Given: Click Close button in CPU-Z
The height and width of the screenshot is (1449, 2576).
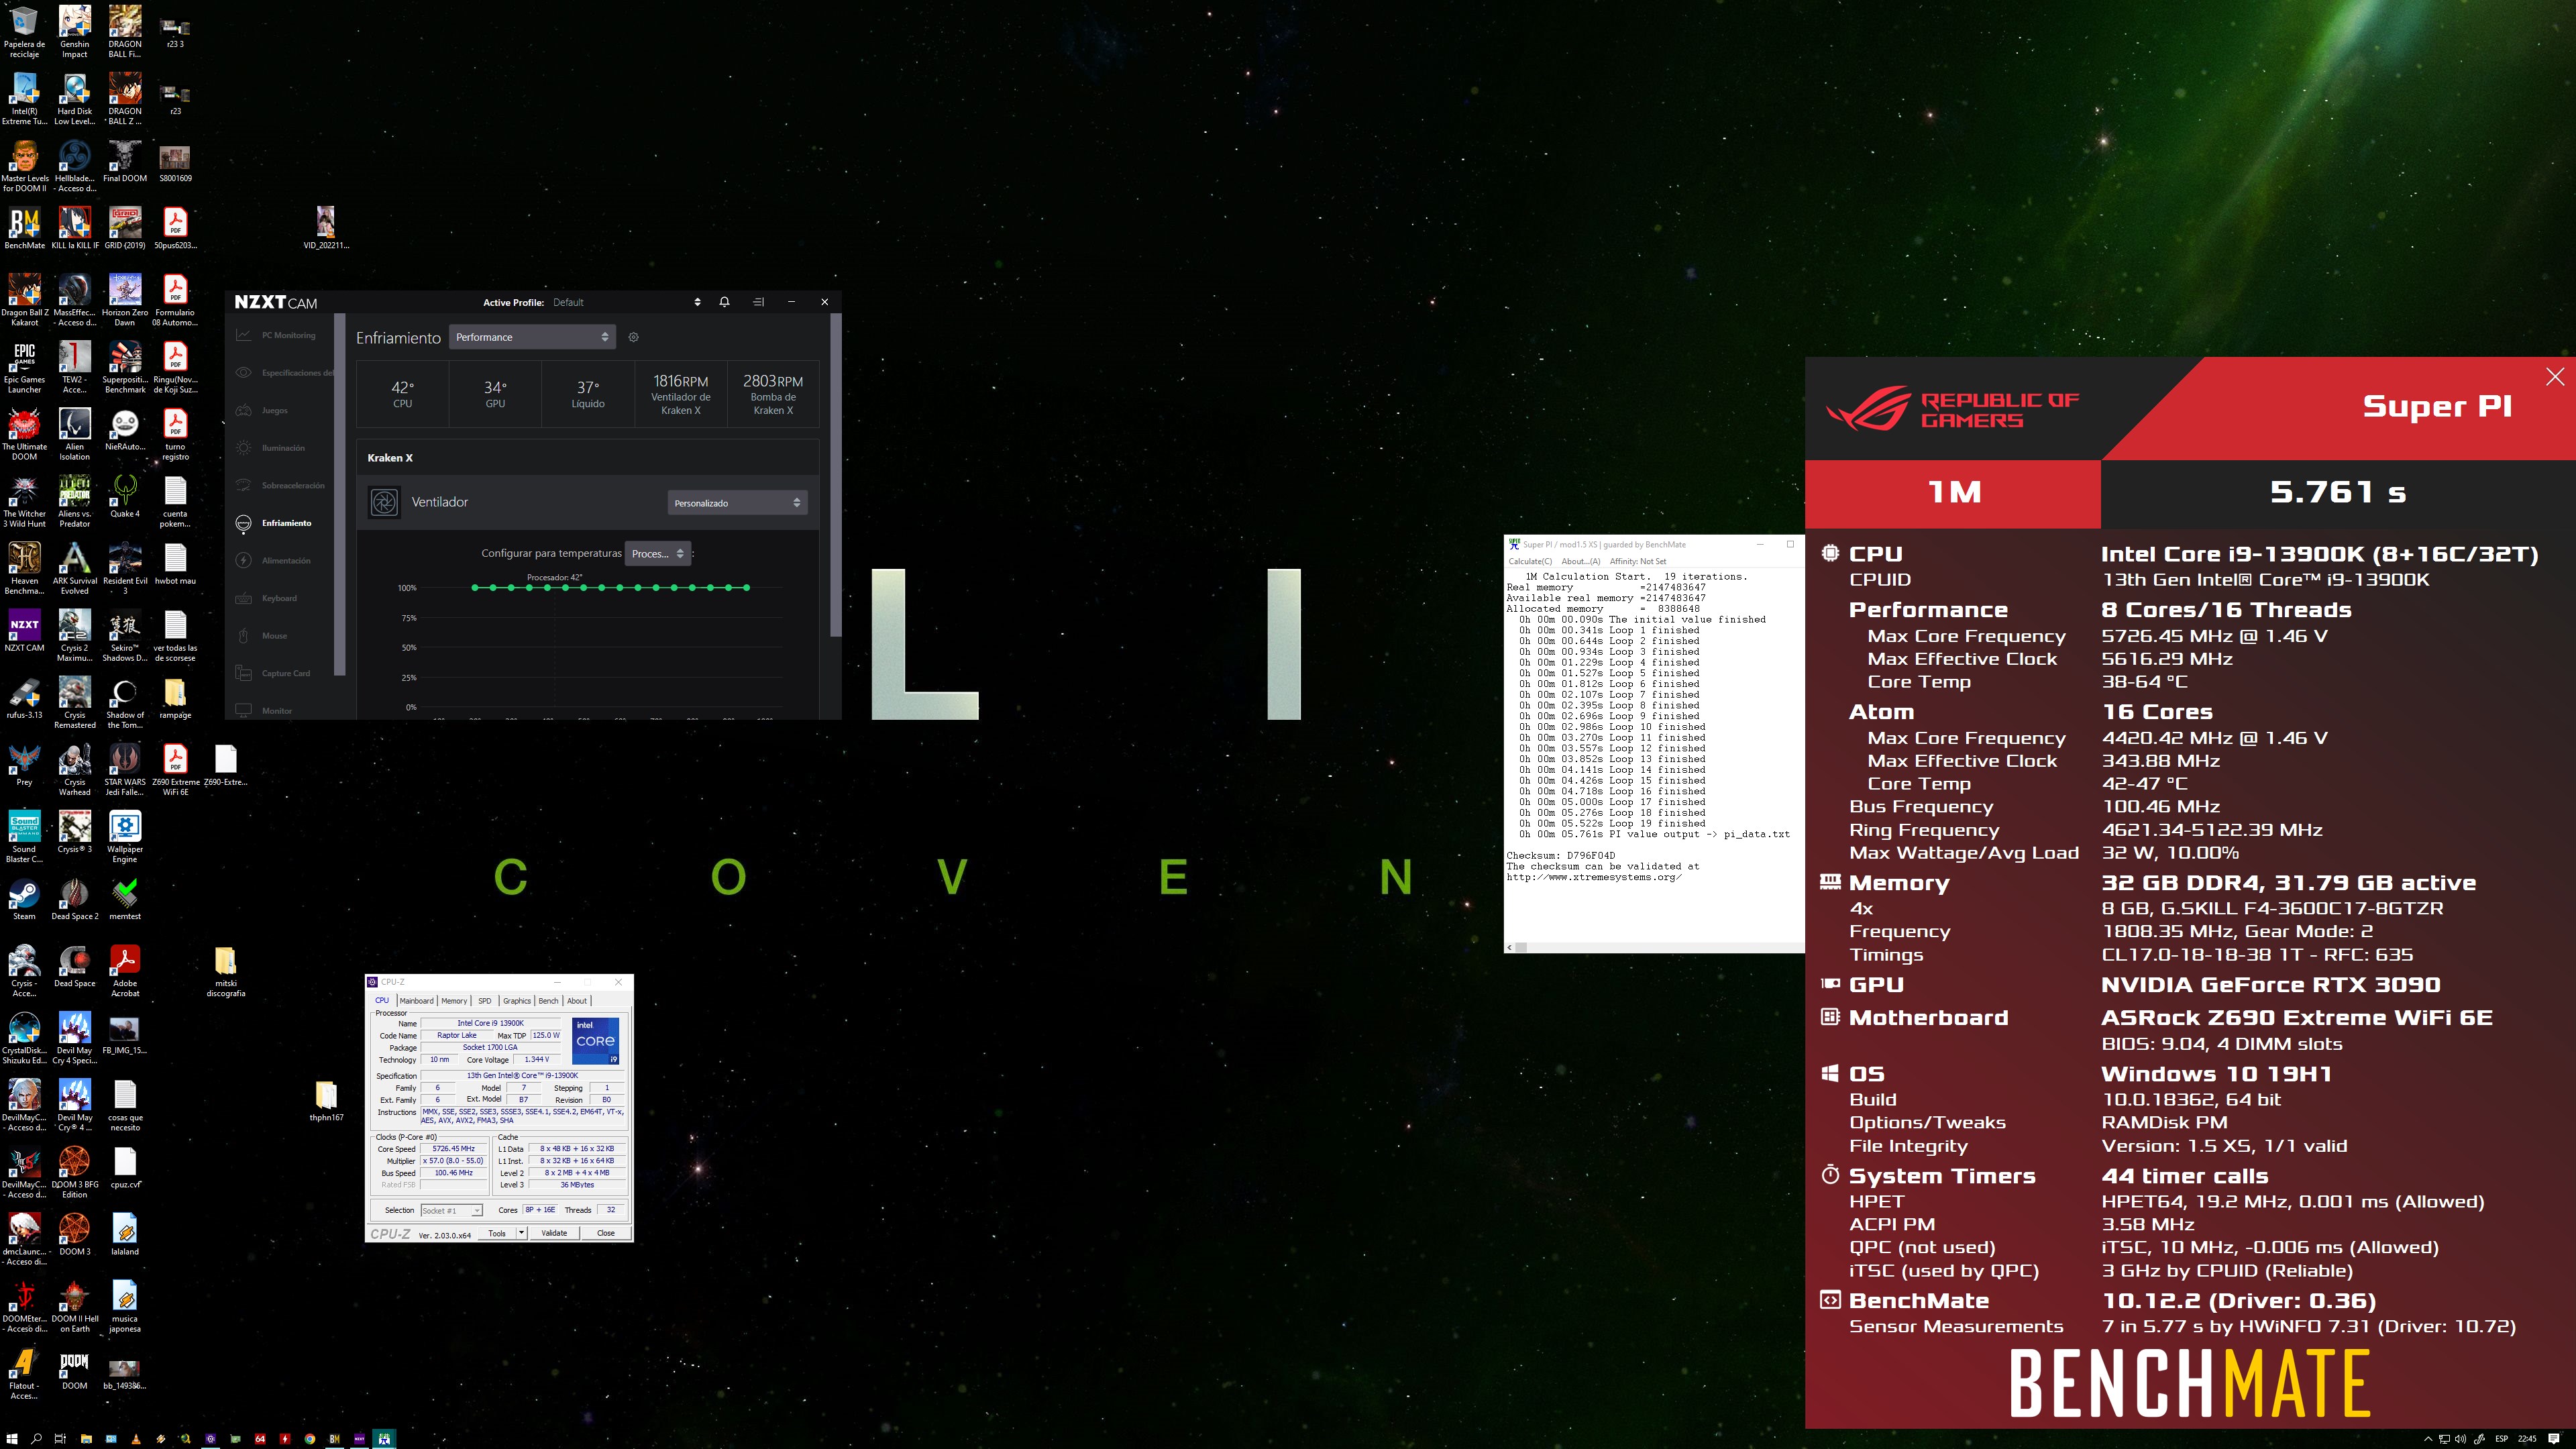Looking at the screenshot, I should coord(606,1233).
